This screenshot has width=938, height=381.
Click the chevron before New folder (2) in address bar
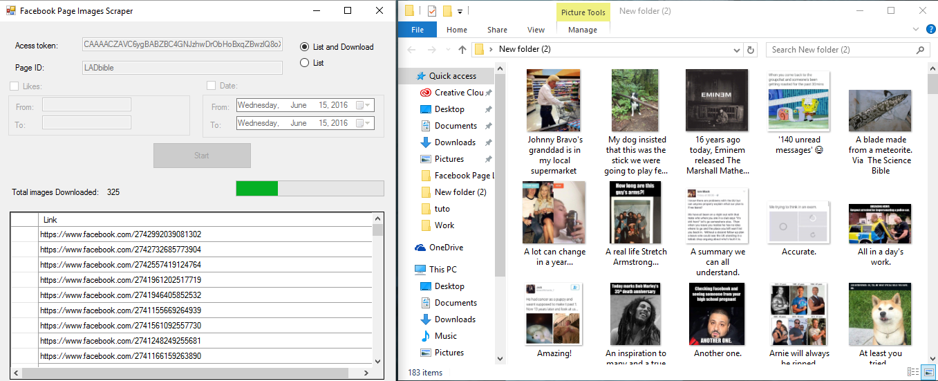tap(491, 50)
